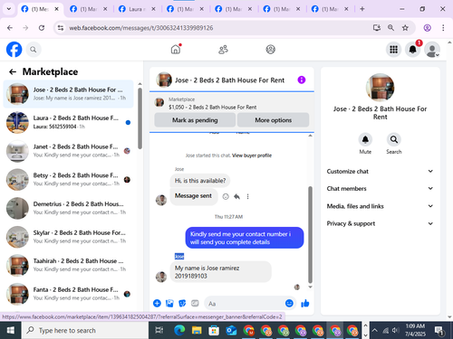Expand Privacy & support section
This screenshot has width=453, height=339.
380,223
